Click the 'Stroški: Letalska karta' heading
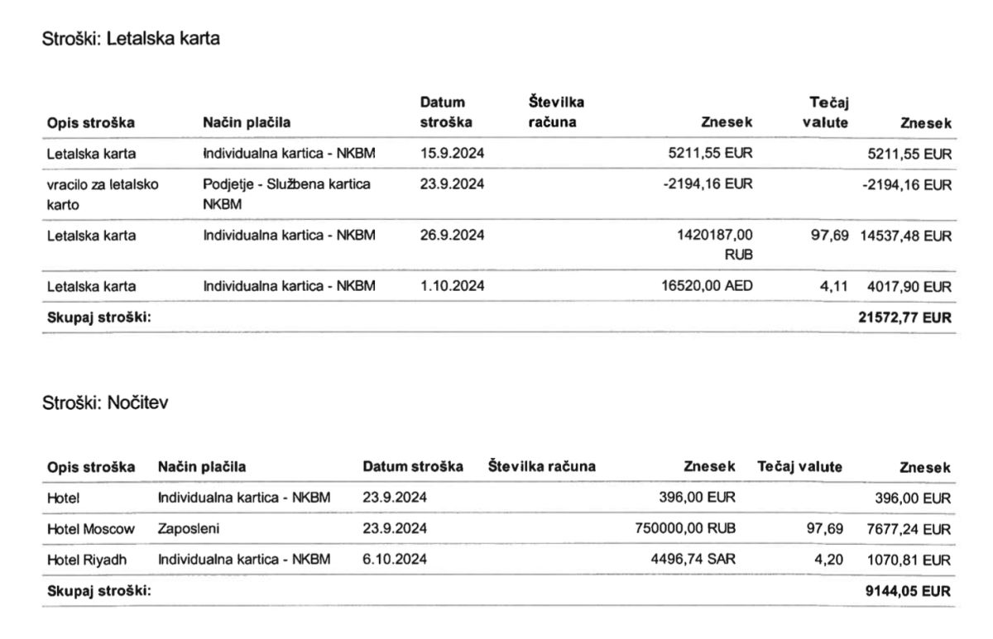Screen dimensions: 993x639 point(131,38)
